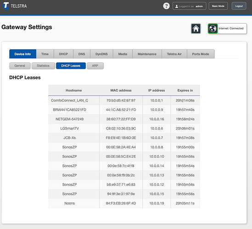Switch to the ARP sub-tab
Image resolution: width=252 pixels, height=229 pixels.
[95, 66]
